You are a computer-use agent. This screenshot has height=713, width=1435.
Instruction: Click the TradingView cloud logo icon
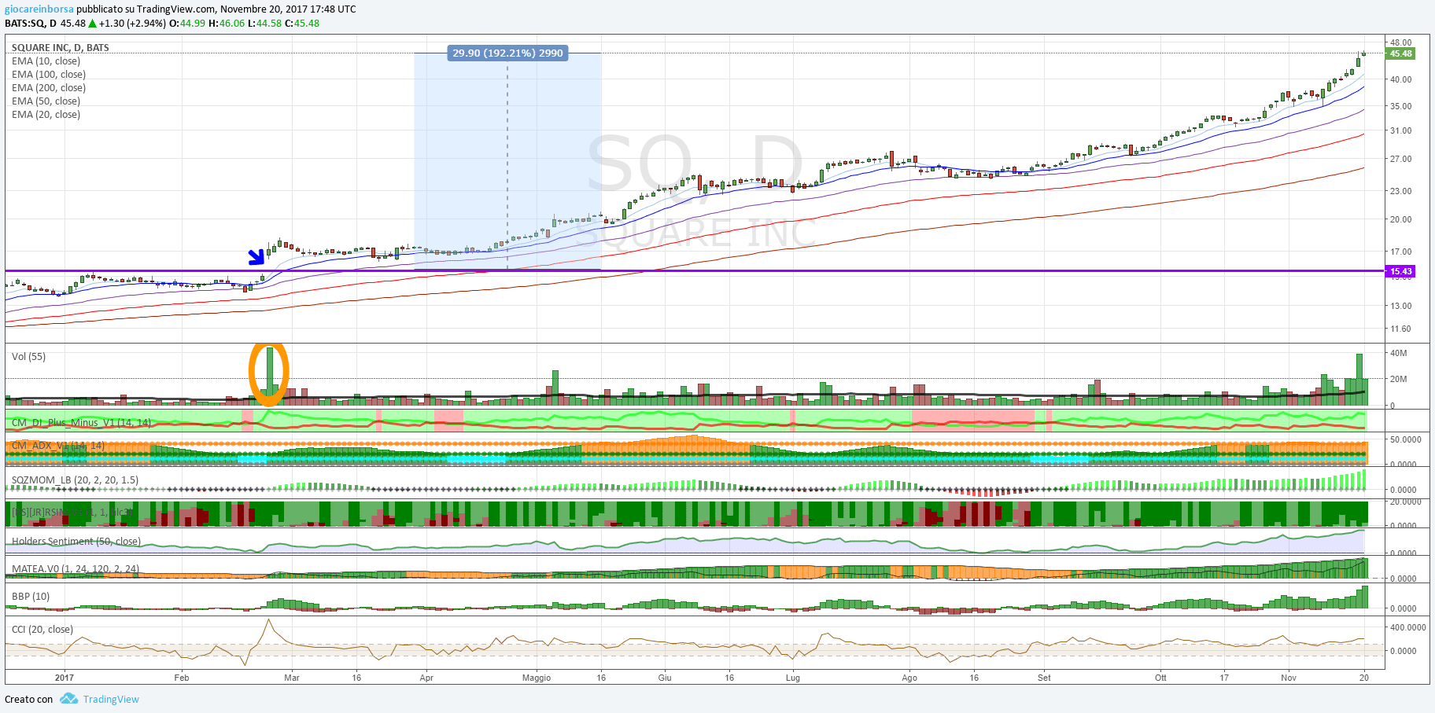click(69, 698)
